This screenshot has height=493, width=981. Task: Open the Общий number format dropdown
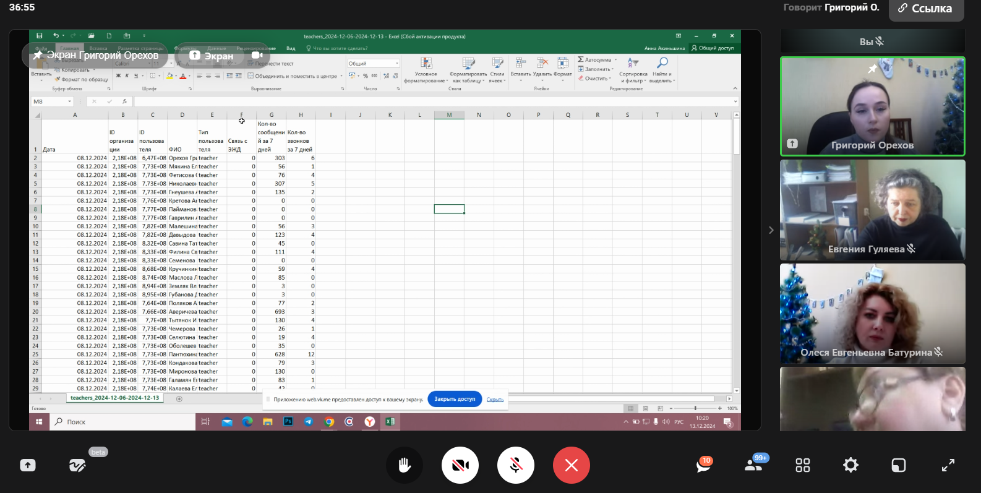pyautogui.click(x=396, y=64)
